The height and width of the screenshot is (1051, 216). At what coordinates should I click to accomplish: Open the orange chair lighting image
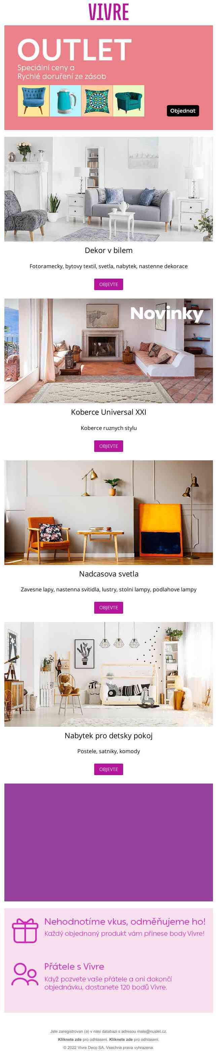(109, 512)
